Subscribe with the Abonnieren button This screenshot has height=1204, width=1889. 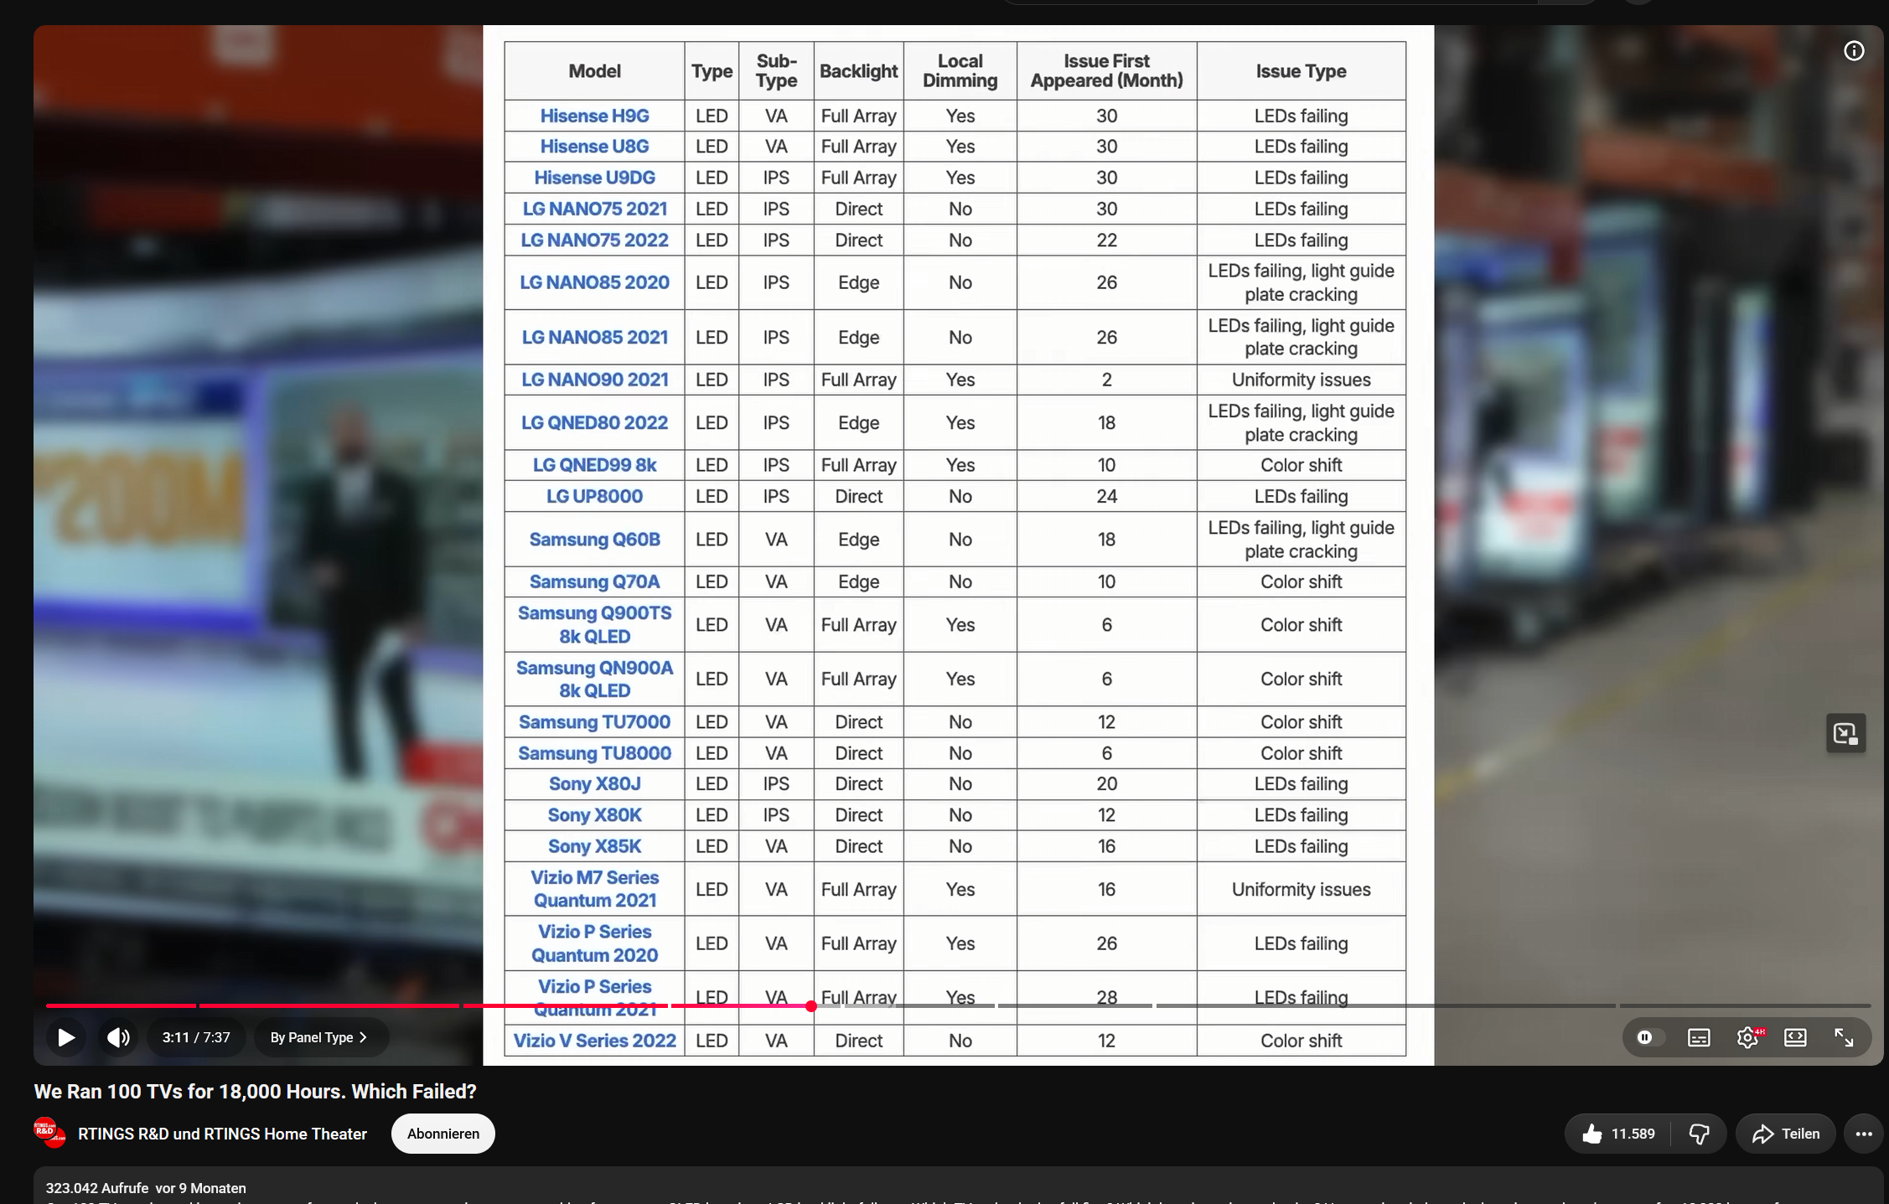click(x=442, y=1134)
